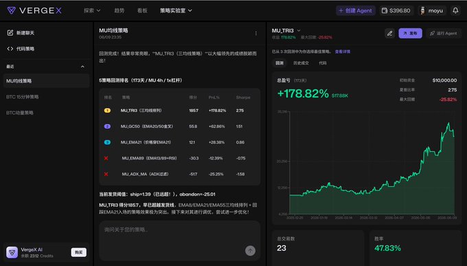Open the 趋势 menu item
This screenshot has height=266, width=467.
click(119, 10)
